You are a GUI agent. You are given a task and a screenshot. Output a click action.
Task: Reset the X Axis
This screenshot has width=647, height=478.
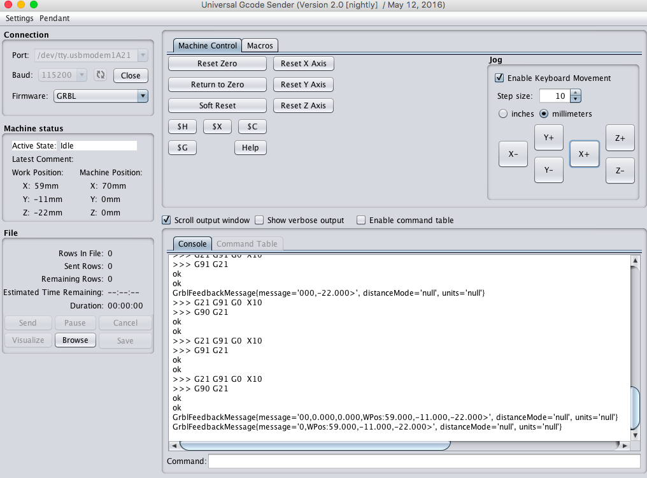point(303,63)
